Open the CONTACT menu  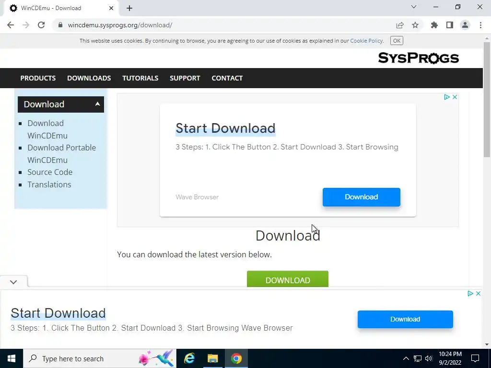pos(227,78)
